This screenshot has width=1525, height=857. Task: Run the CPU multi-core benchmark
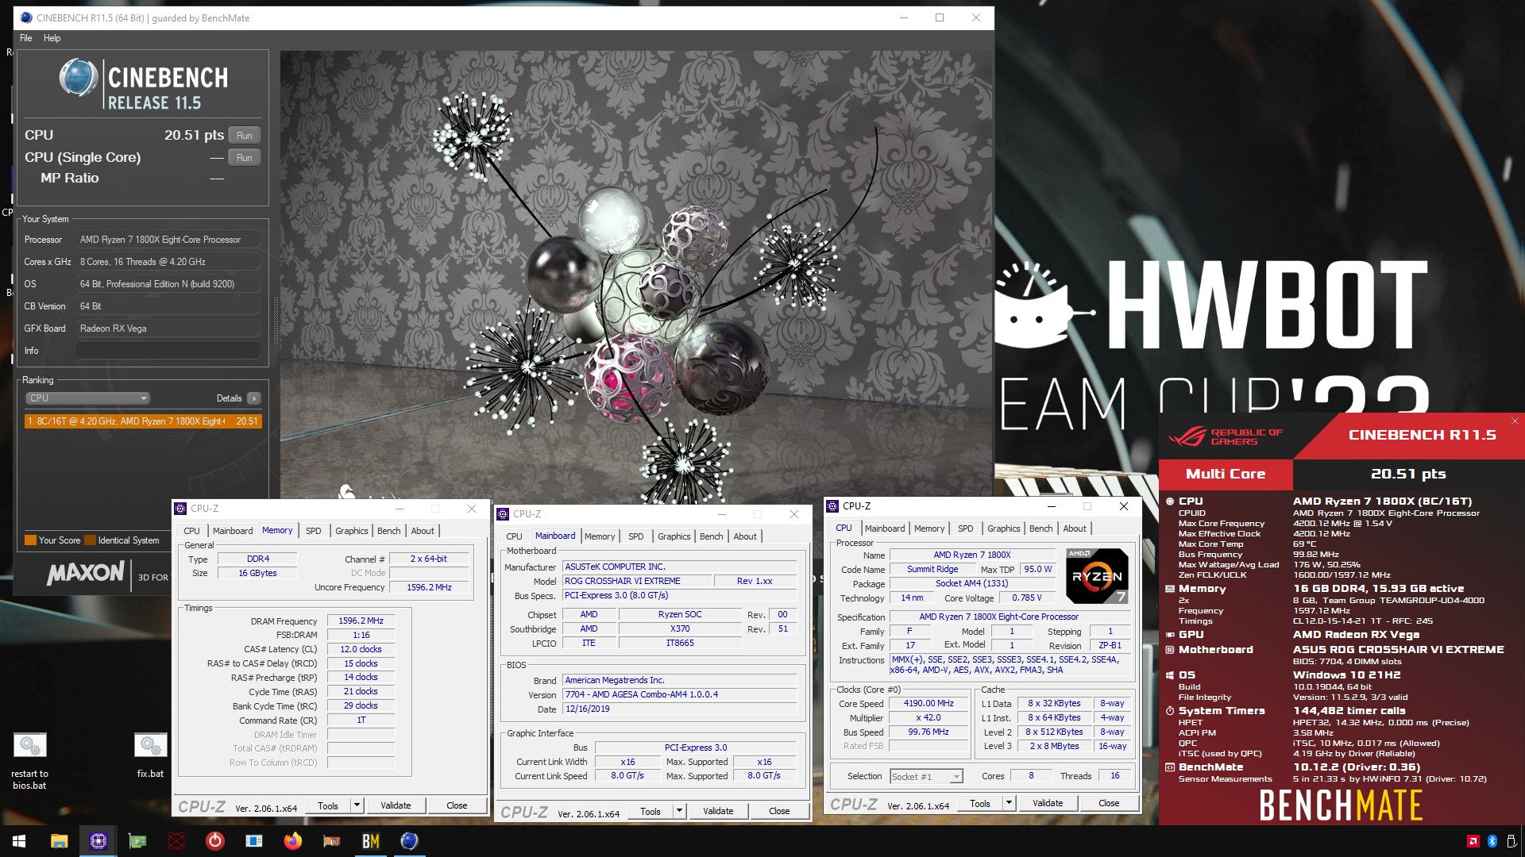pos(245,136)
